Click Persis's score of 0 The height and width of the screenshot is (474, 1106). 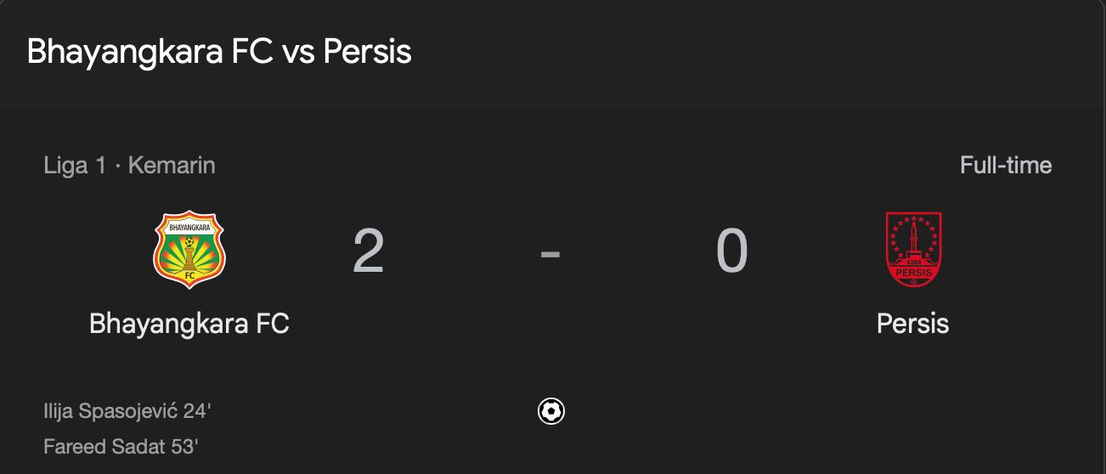pyautogui.click(x=731, y=251)
